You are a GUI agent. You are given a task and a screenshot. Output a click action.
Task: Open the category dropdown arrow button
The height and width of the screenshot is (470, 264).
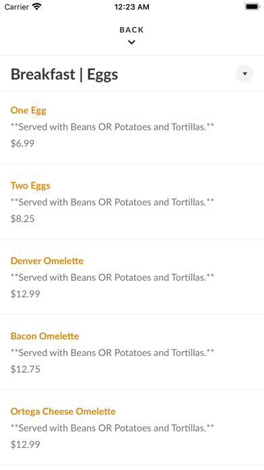pyautogui.click(x=244, y=74)
